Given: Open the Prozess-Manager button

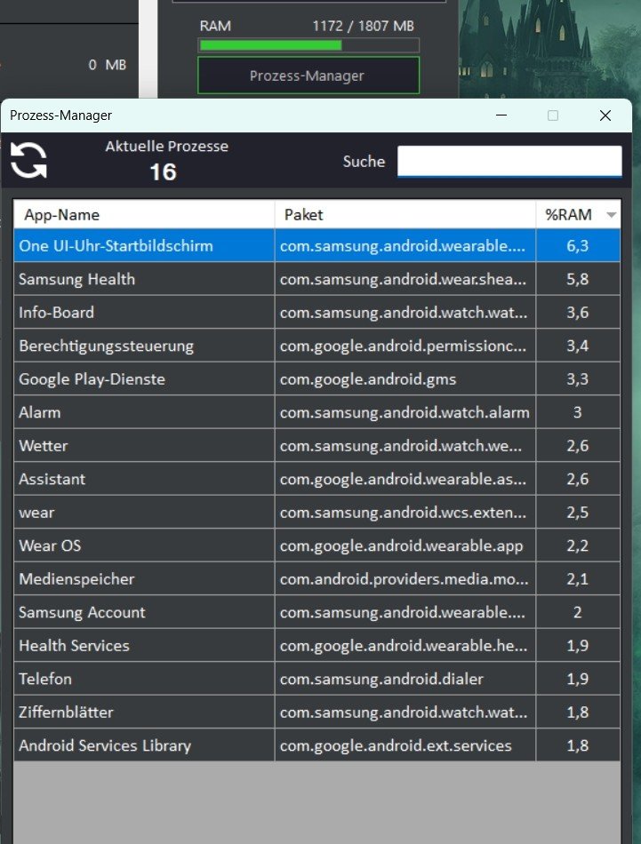Looking at the screenshot, I should click(308, 76).
